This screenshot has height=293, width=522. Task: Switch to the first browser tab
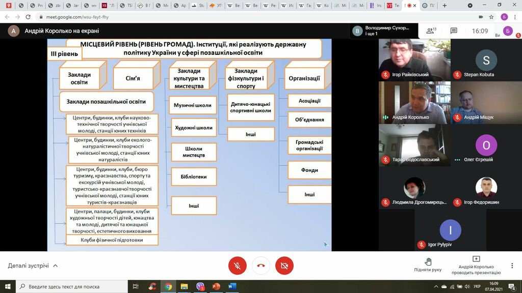pos(10,6)
